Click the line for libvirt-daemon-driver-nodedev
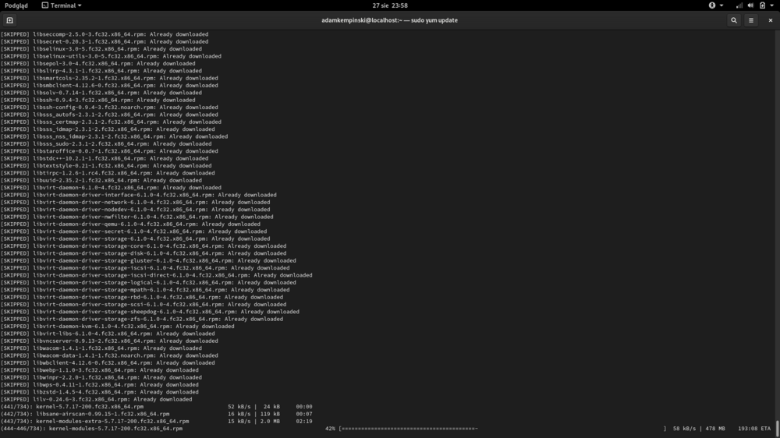The height and width of the screenshot is (438, 780). (135, 210)
